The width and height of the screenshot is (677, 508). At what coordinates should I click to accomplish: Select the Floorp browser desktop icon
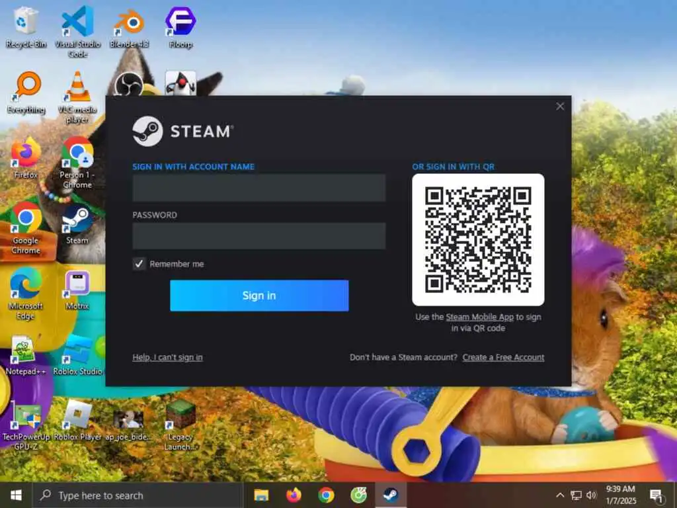180,26
